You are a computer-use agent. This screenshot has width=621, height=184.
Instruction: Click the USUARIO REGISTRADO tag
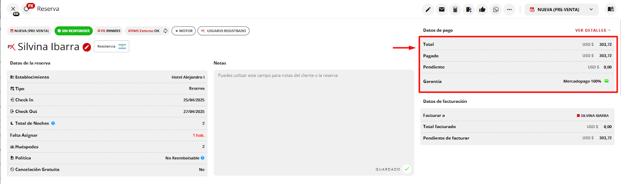click(224, 31)
